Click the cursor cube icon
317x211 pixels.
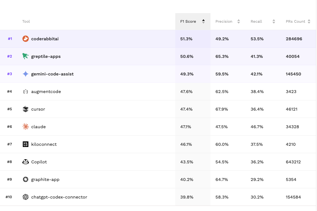(26, 109)
